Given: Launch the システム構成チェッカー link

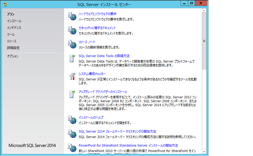Looking at the screenshot, I should pos(92,74).
